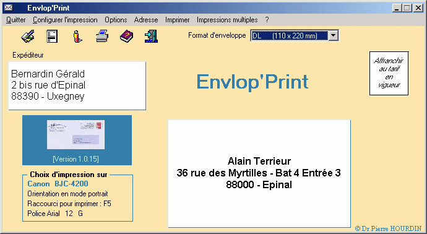427x234 pixels.
Task: Expand the Format d'enveloppe dropdown arrow
Action: coord(334,35)
